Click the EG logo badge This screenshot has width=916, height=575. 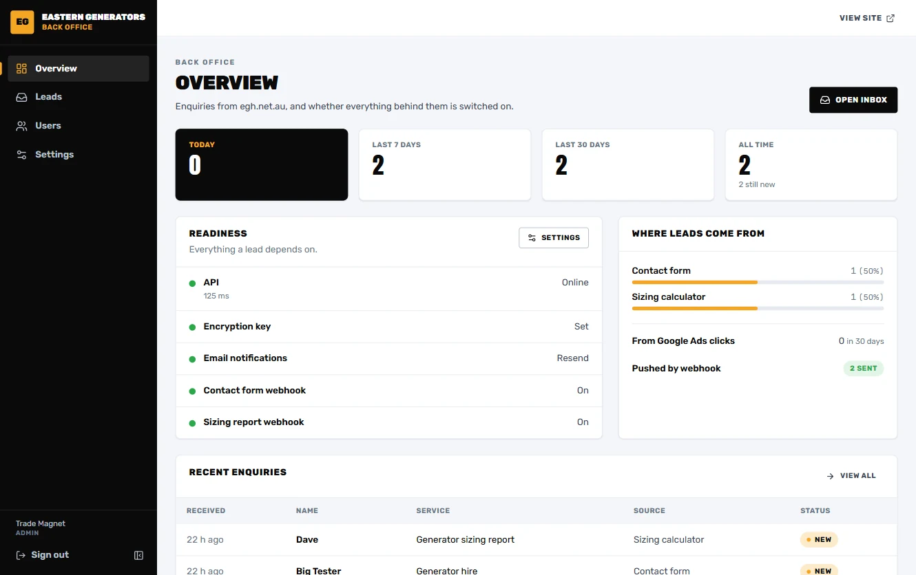pos(22,22)
